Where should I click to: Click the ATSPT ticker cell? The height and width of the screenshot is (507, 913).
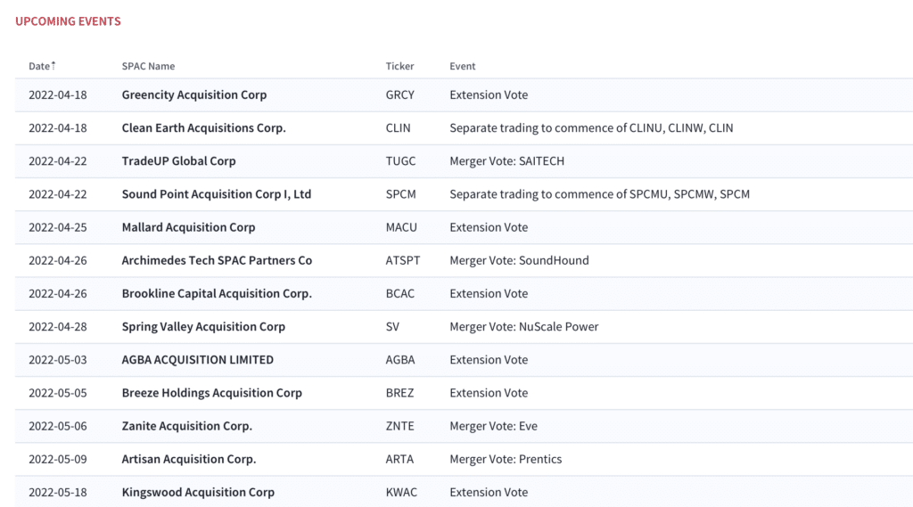click(402, 261)
